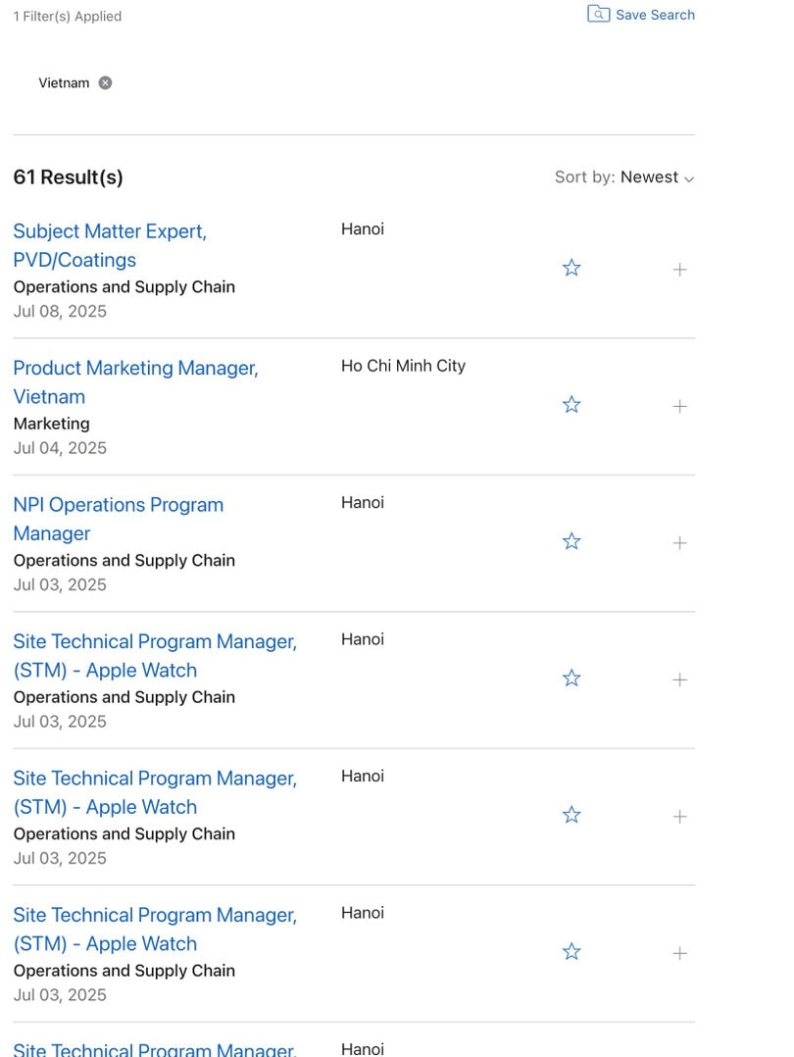
Task: Click the Save Search folder icon
Action: (598, 14)
